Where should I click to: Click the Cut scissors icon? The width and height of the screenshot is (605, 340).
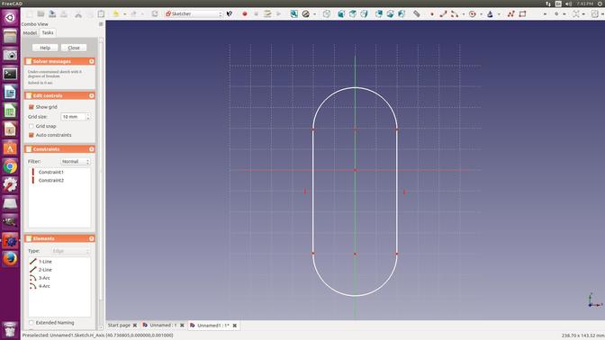[x=78, y=13]
